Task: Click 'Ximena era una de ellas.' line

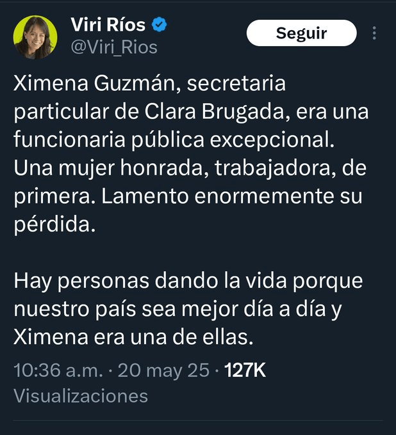Action: [133, 337]
